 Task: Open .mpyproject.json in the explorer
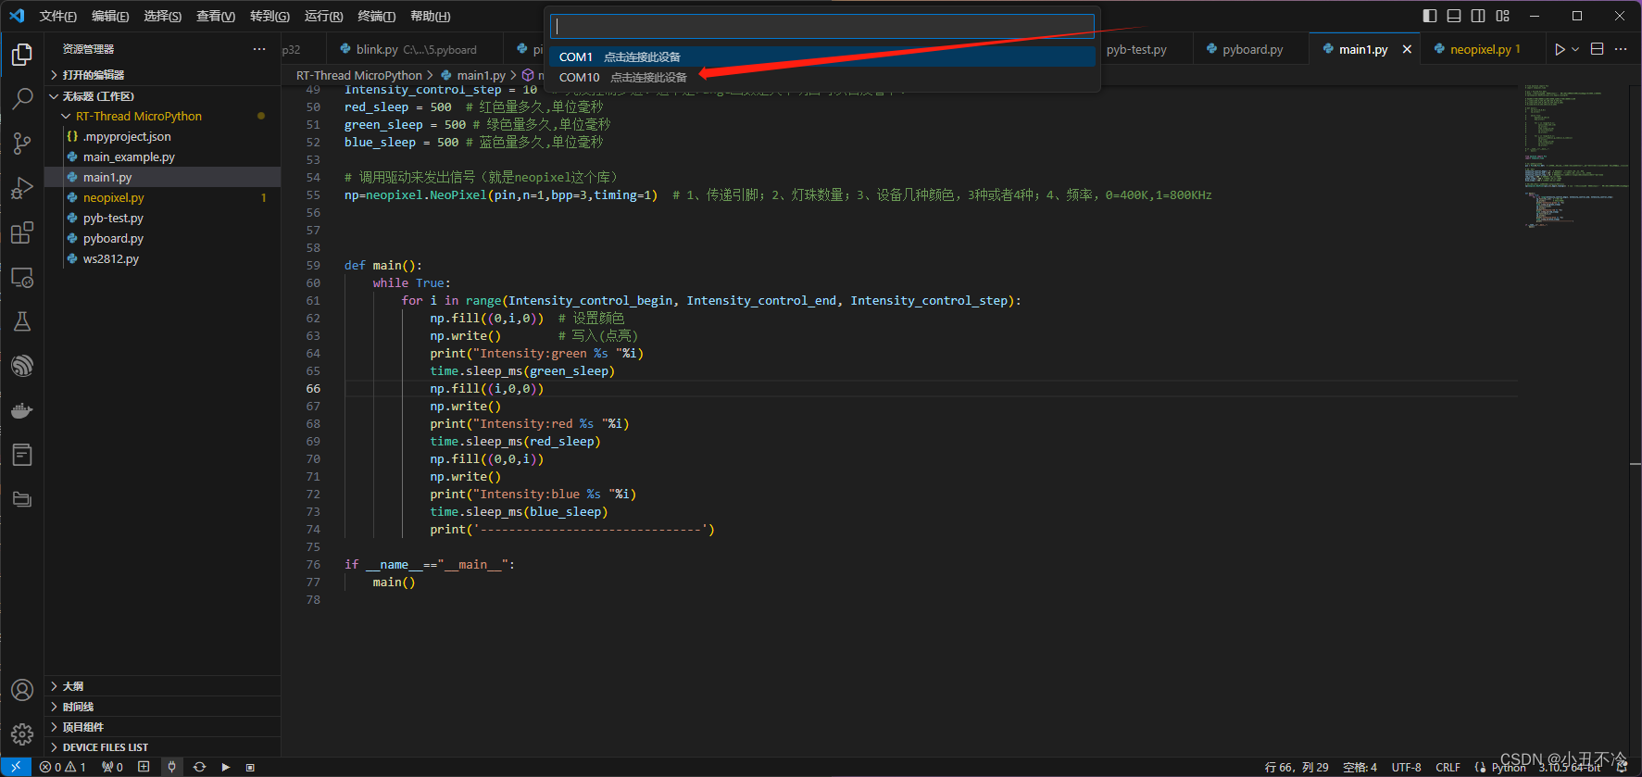(162, 136)
